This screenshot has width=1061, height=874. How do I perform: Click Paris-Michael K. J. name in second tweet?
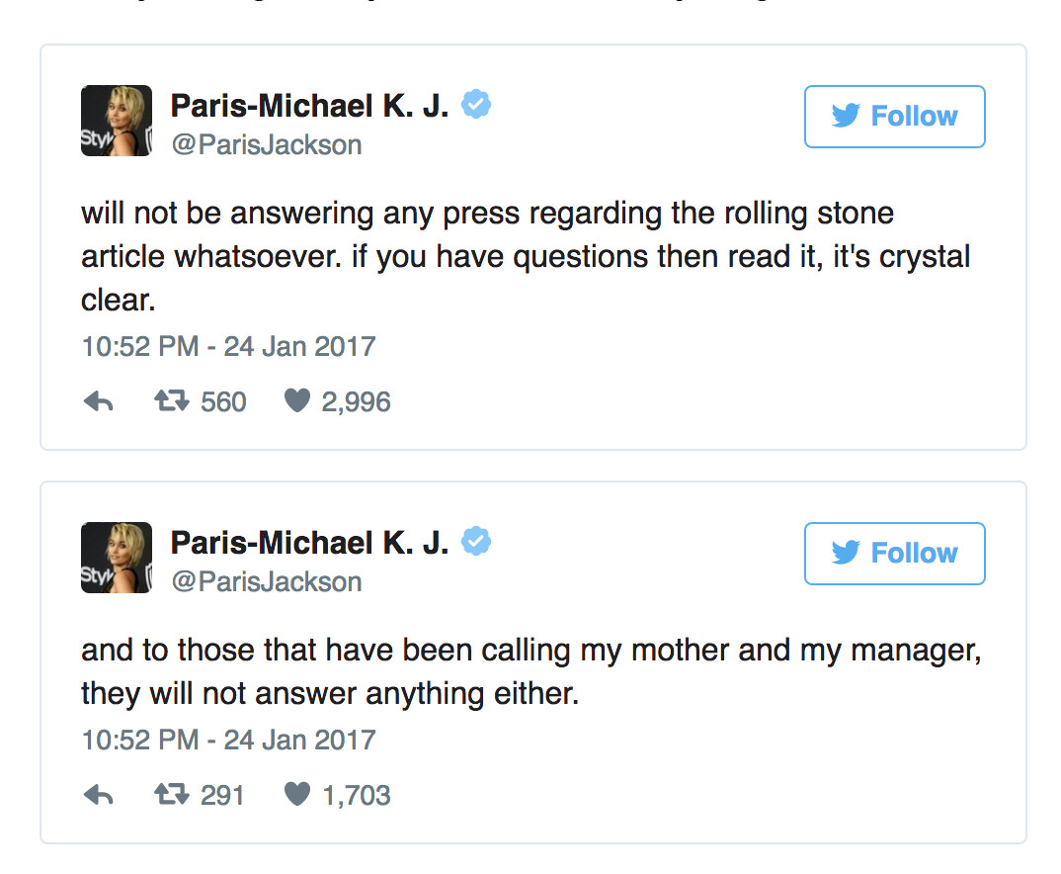310,542
